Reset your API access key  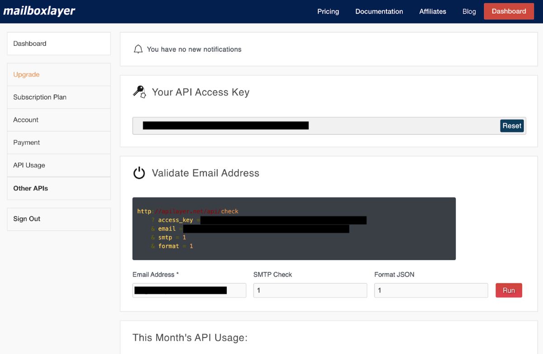click(x=512, y=125)
